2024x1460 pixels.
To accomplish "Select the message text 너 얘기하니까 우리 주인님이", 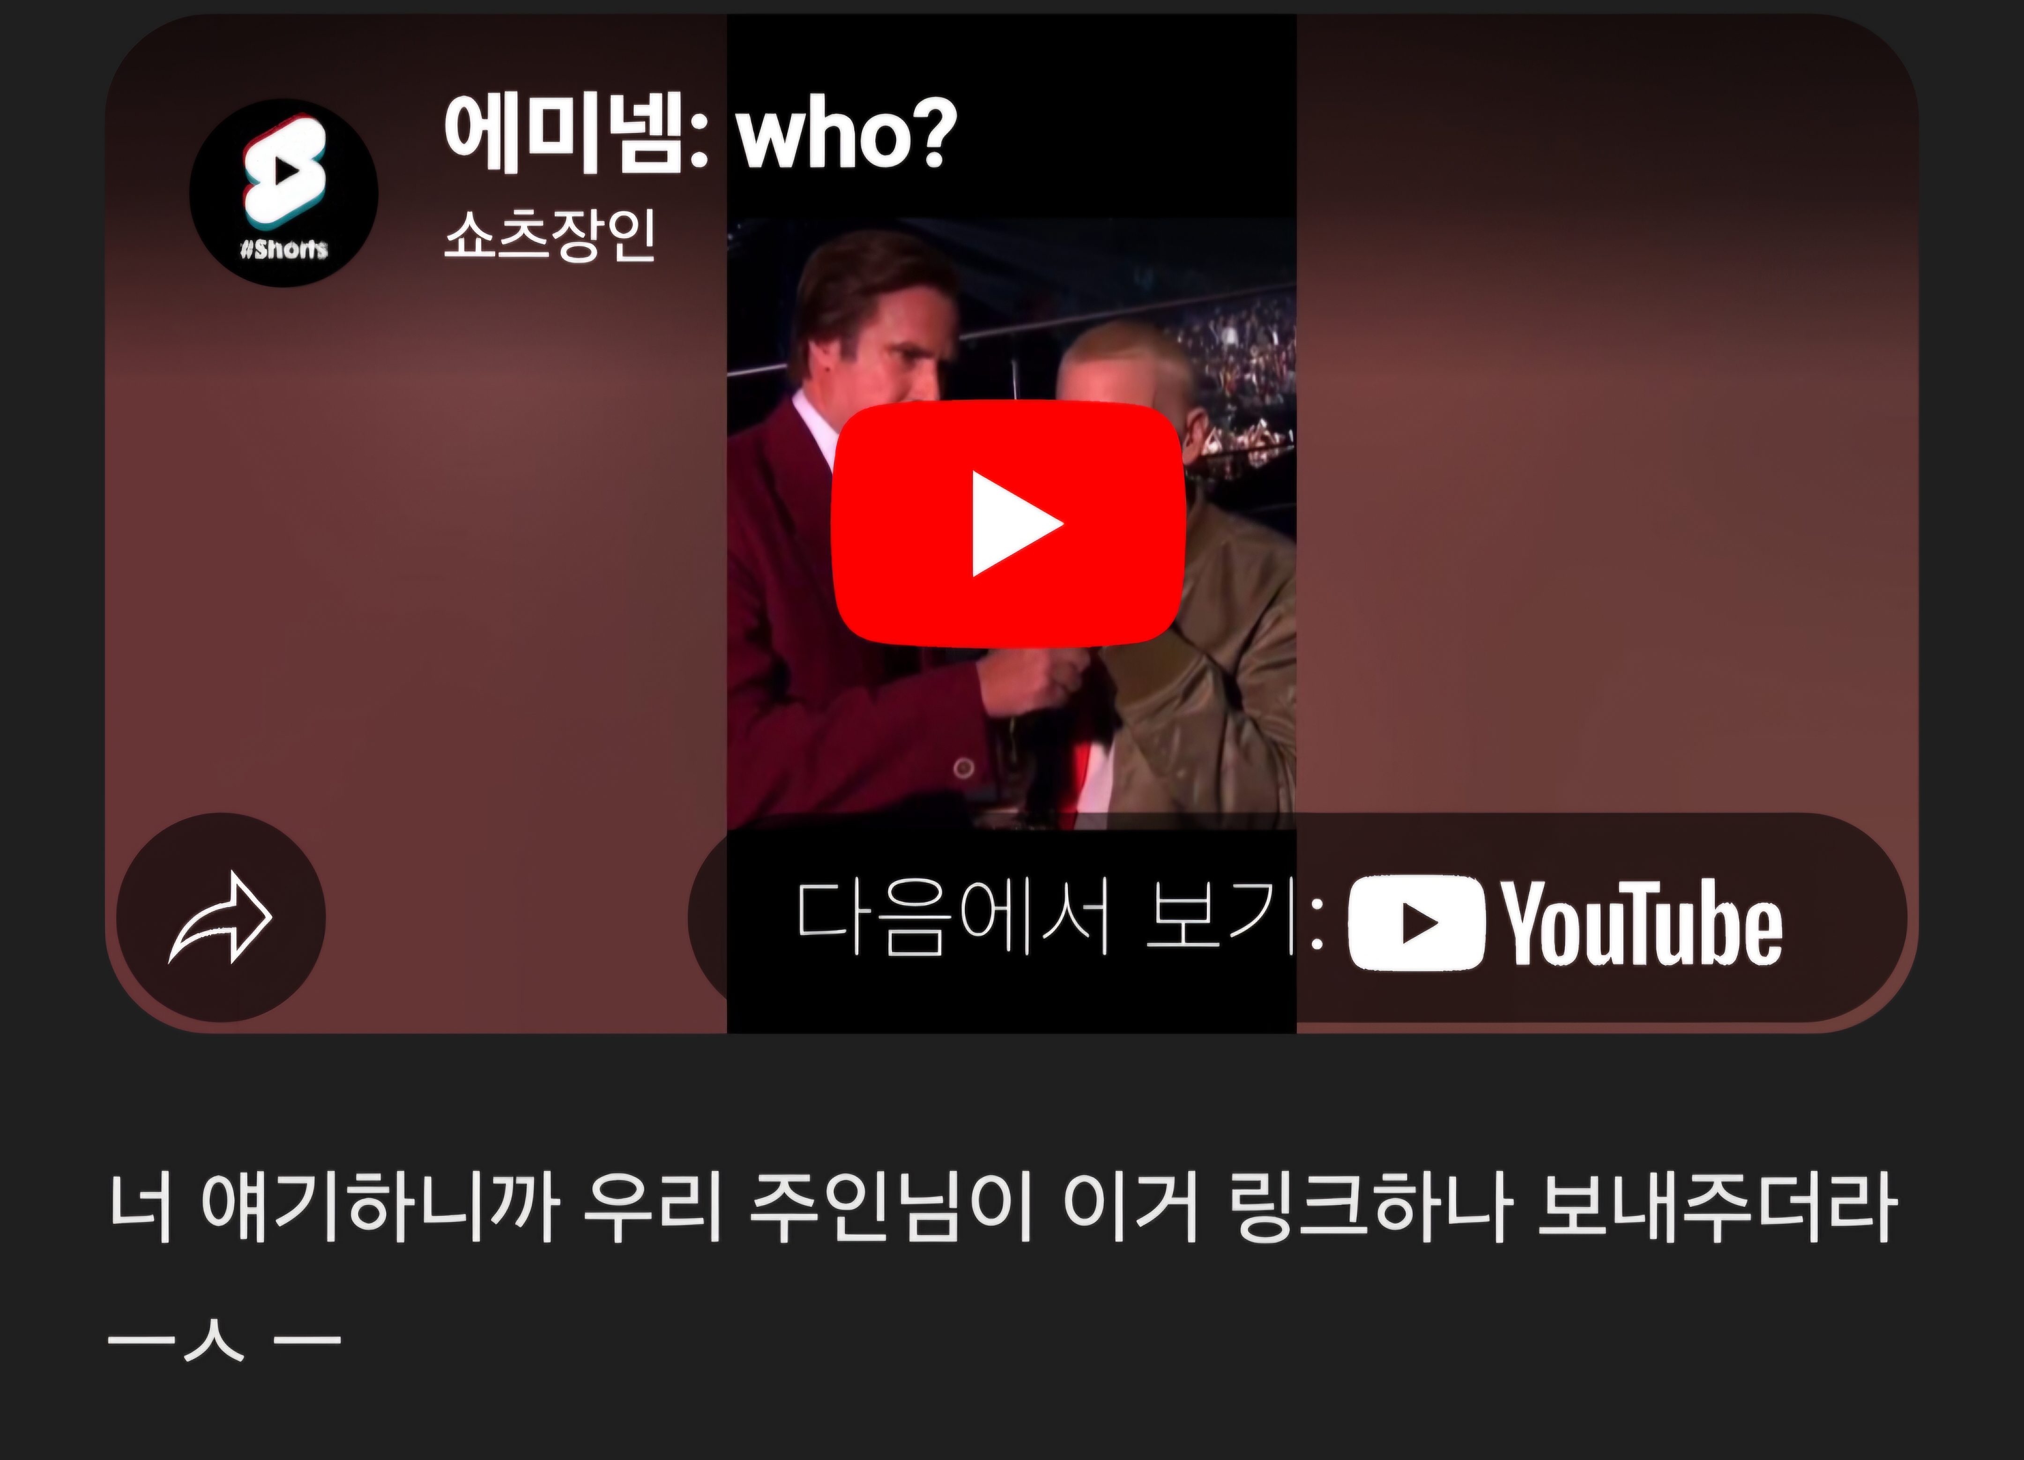I will pyautogui.click(x=571, y=1208).
